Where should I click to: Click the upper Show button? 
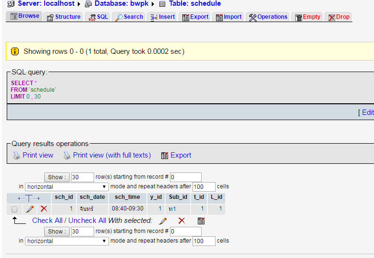pos(57,177)
